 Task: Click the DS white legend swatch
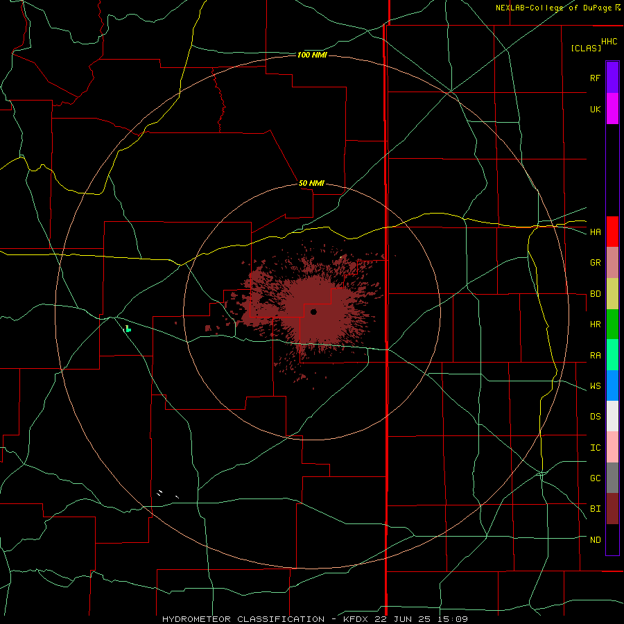point(612,416)
